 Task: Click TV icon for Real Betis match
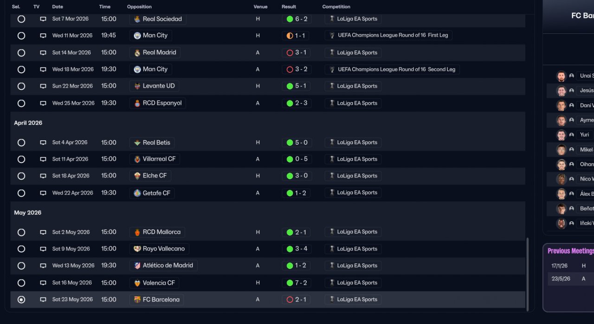(x=43, y=143)
